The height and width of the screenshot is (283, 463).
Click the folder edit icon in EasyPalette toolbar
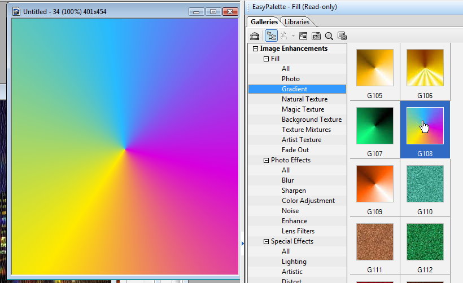pyautogui.click(x=316, y=36)
